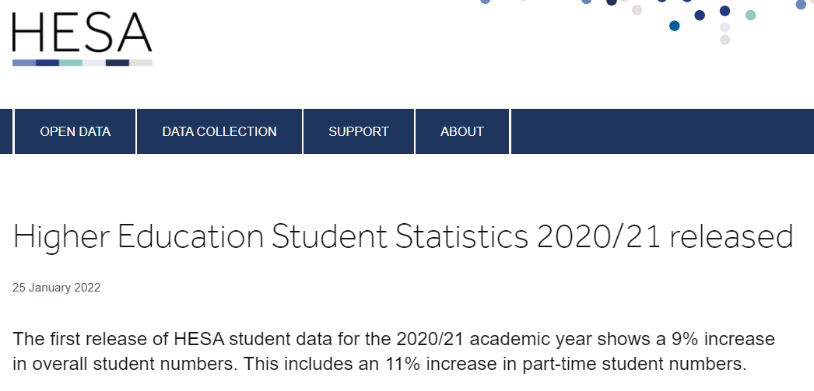Screen dimensions: 814x391
Task: Click the paragraph line mentioning 9% increase
Action: click(x=394, y=340)
